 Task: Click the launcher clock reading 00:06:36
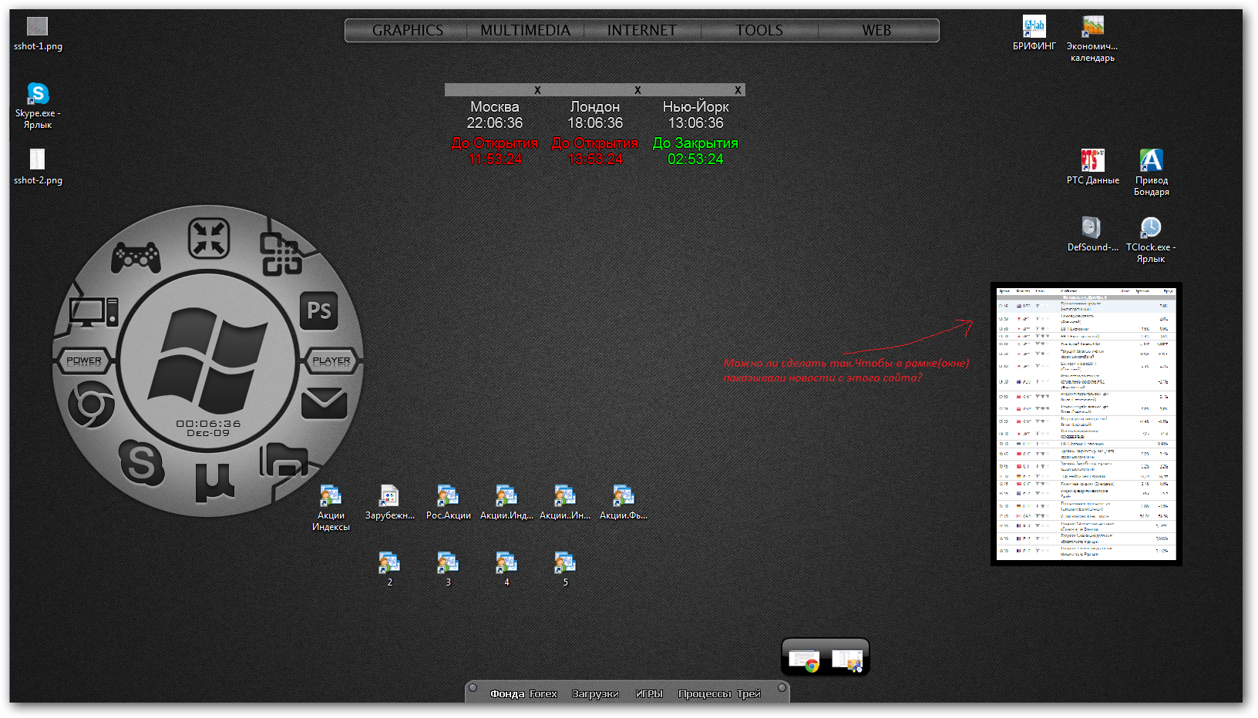[x=208, y=424]
